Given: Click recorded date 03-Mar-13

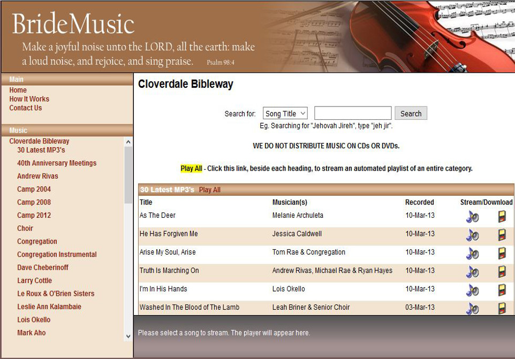Looking at the screenshot, I should click(420, 307).
